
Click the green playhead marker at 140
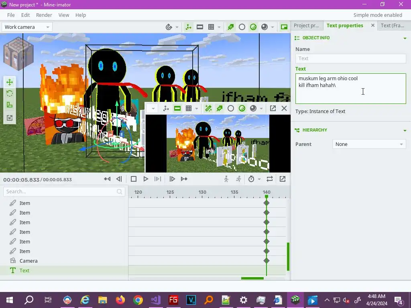(x=267, y=197)
